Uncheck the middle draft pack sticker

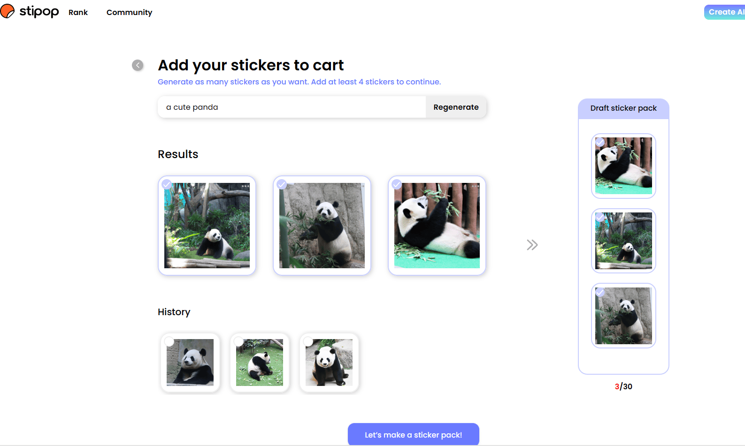click(x=600, y=217)
